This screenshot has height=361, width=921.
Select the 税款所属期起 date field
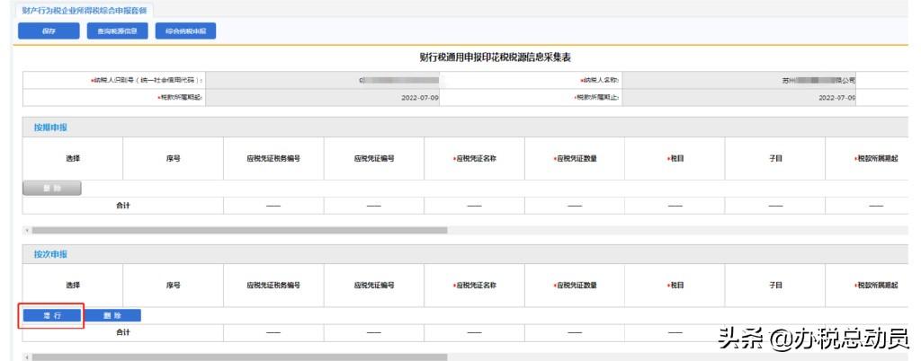pos(322,97)
